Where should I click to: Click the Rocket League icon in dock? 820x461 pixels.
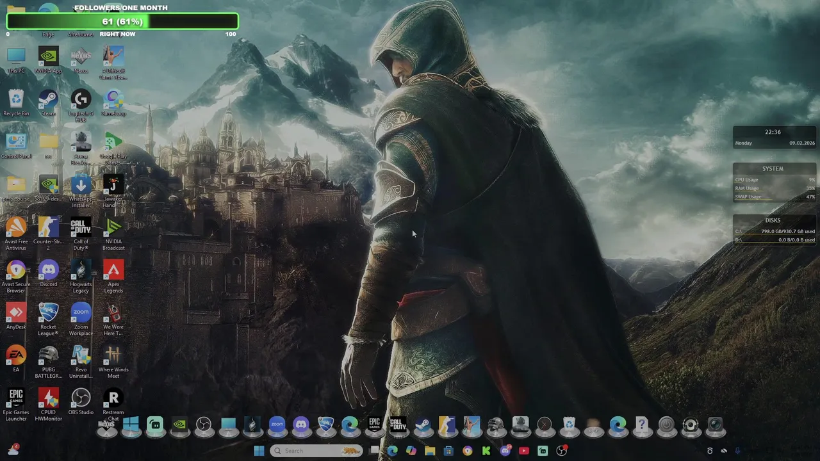pos(325,425)
